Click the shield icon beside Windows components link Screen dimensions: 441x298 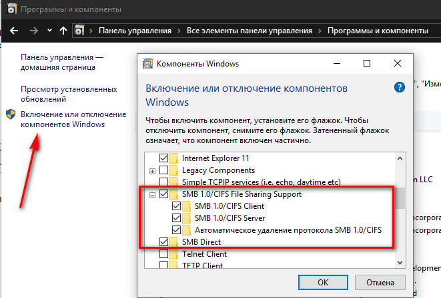pyautogui.click(x=11, y=114)
